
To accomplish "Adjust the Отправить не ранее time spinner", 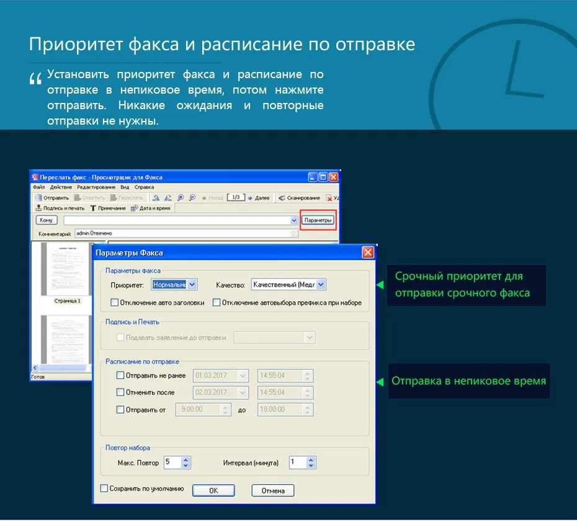I will pyautogui.click(x=308, y=376).
